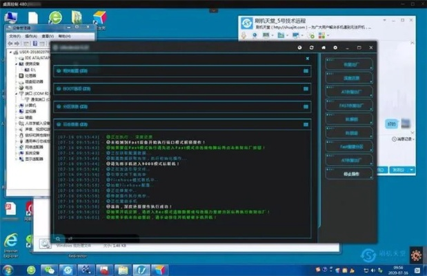
Task: Toggle the log section's right-side box
Action: [306, 124]
